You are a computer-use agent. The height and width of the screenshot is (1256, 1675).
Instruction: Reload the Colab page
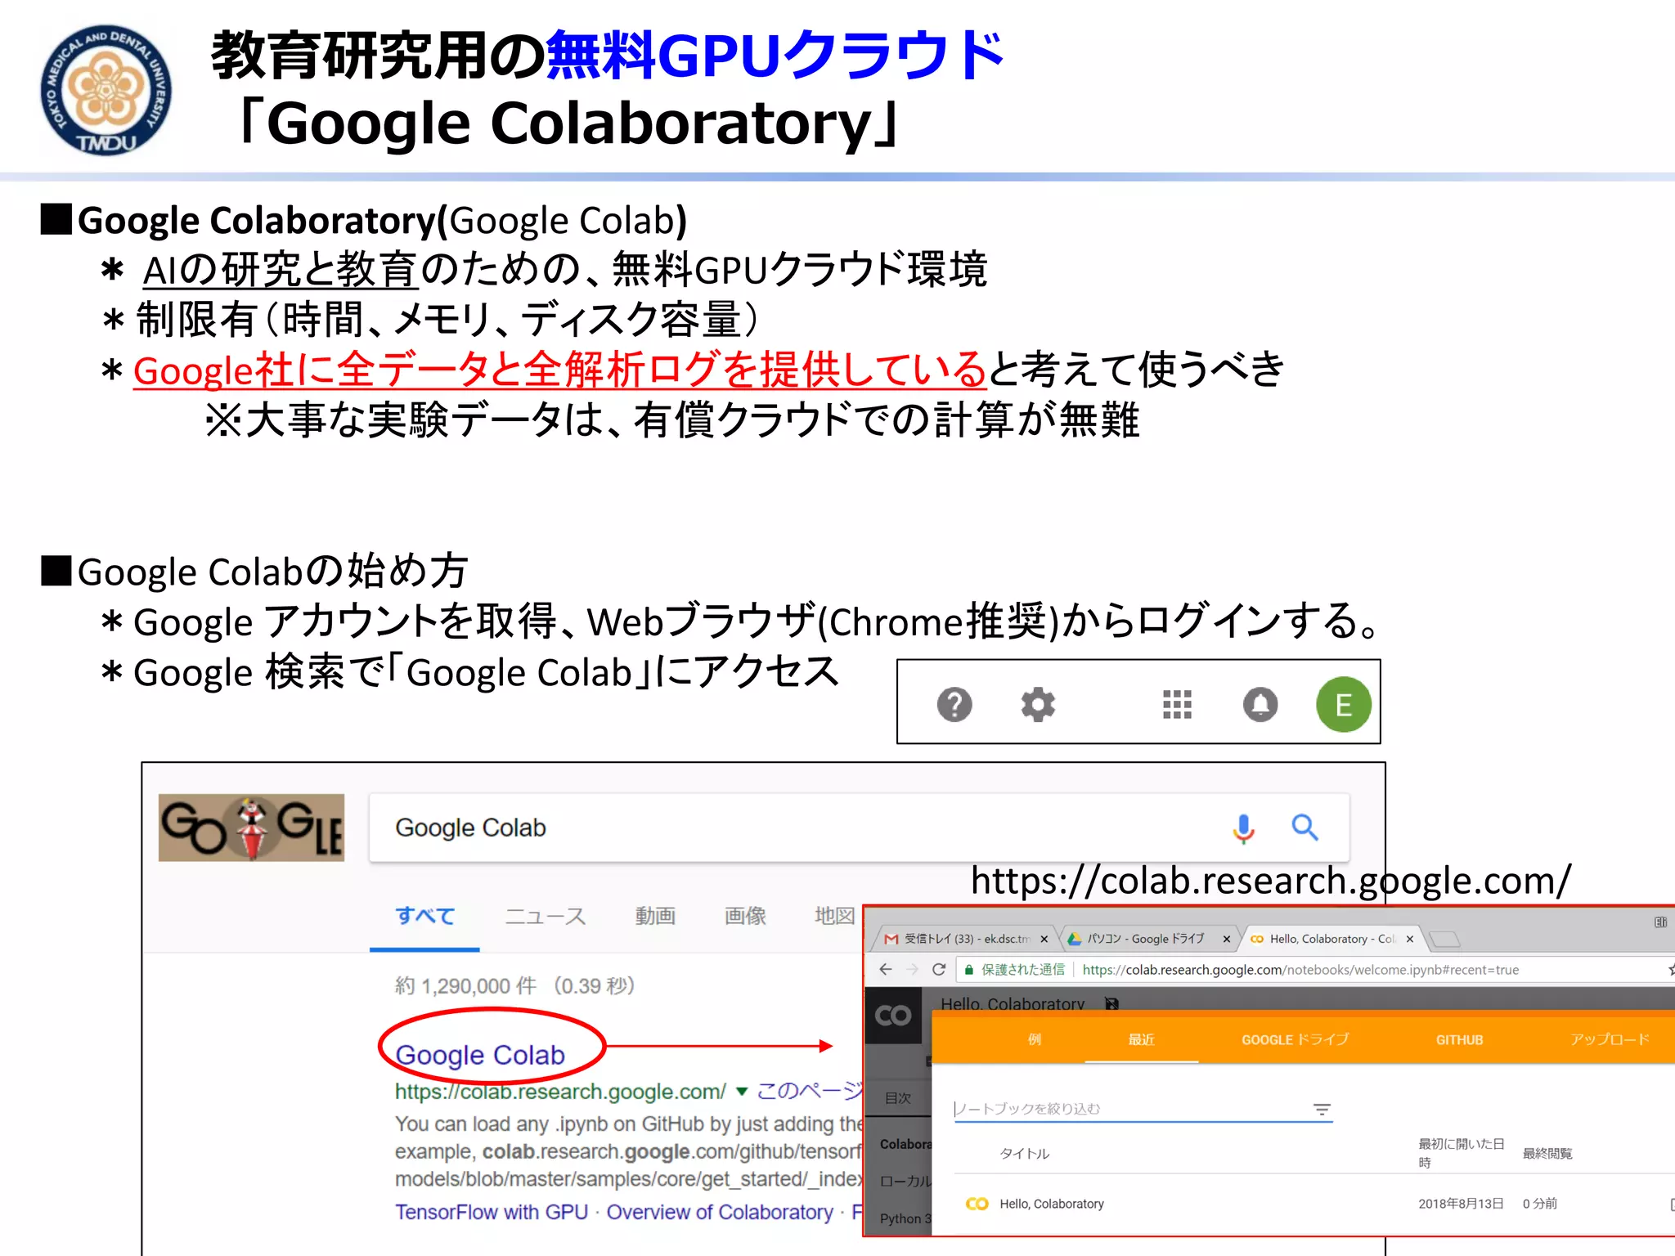[x=939, y=969]
